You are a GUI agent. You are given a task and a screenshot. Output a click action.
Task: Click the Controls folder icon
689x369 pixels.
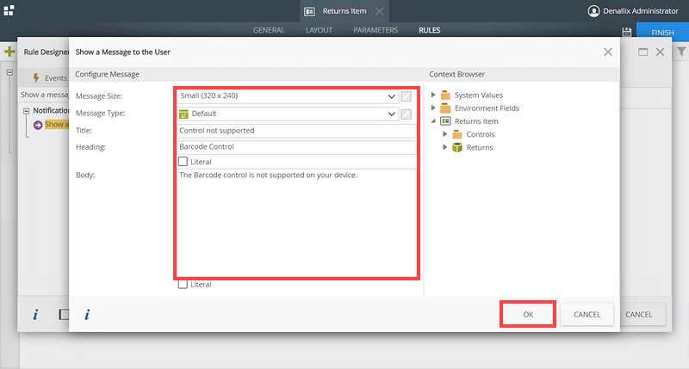tap(457, 134)
